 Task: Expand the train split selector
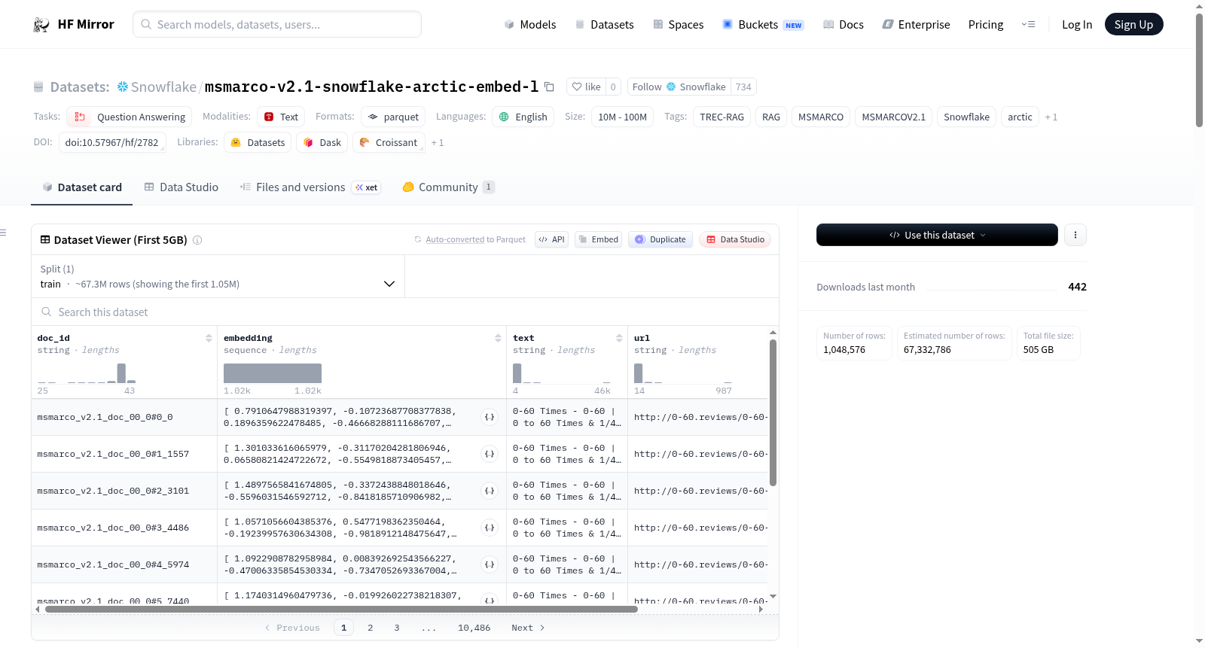(x=218, y=276)
